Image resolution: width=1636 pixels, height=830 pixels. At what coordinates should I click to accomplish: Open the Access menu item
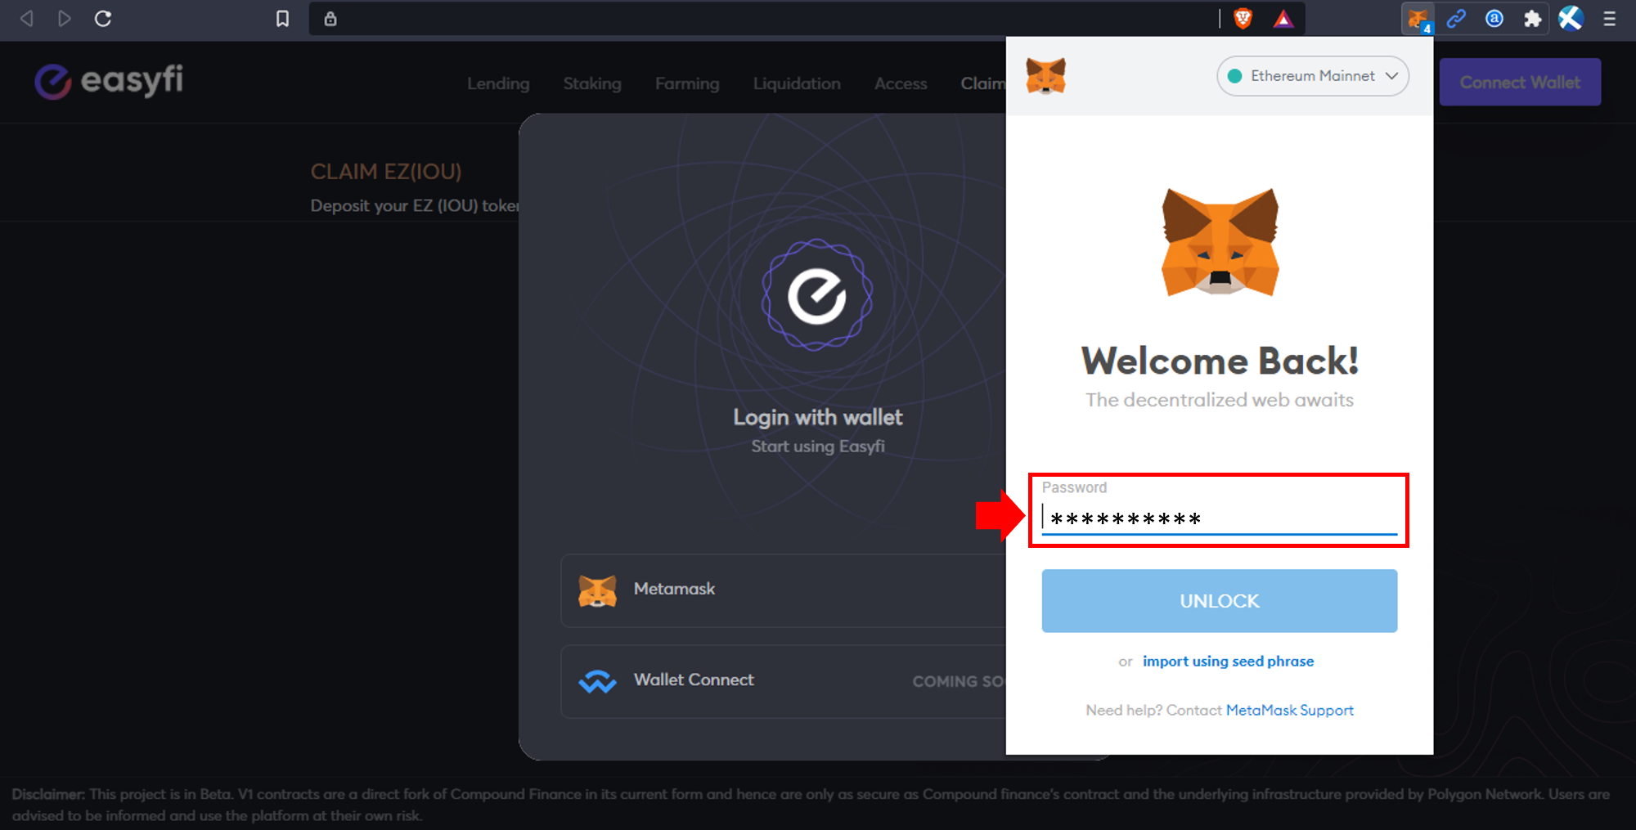pyautogui.click(x=901, y=83)
